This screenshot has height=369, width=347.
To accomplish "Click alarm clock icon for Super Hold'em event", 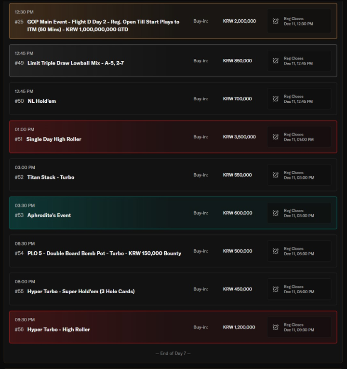I will tap(276, 289).
